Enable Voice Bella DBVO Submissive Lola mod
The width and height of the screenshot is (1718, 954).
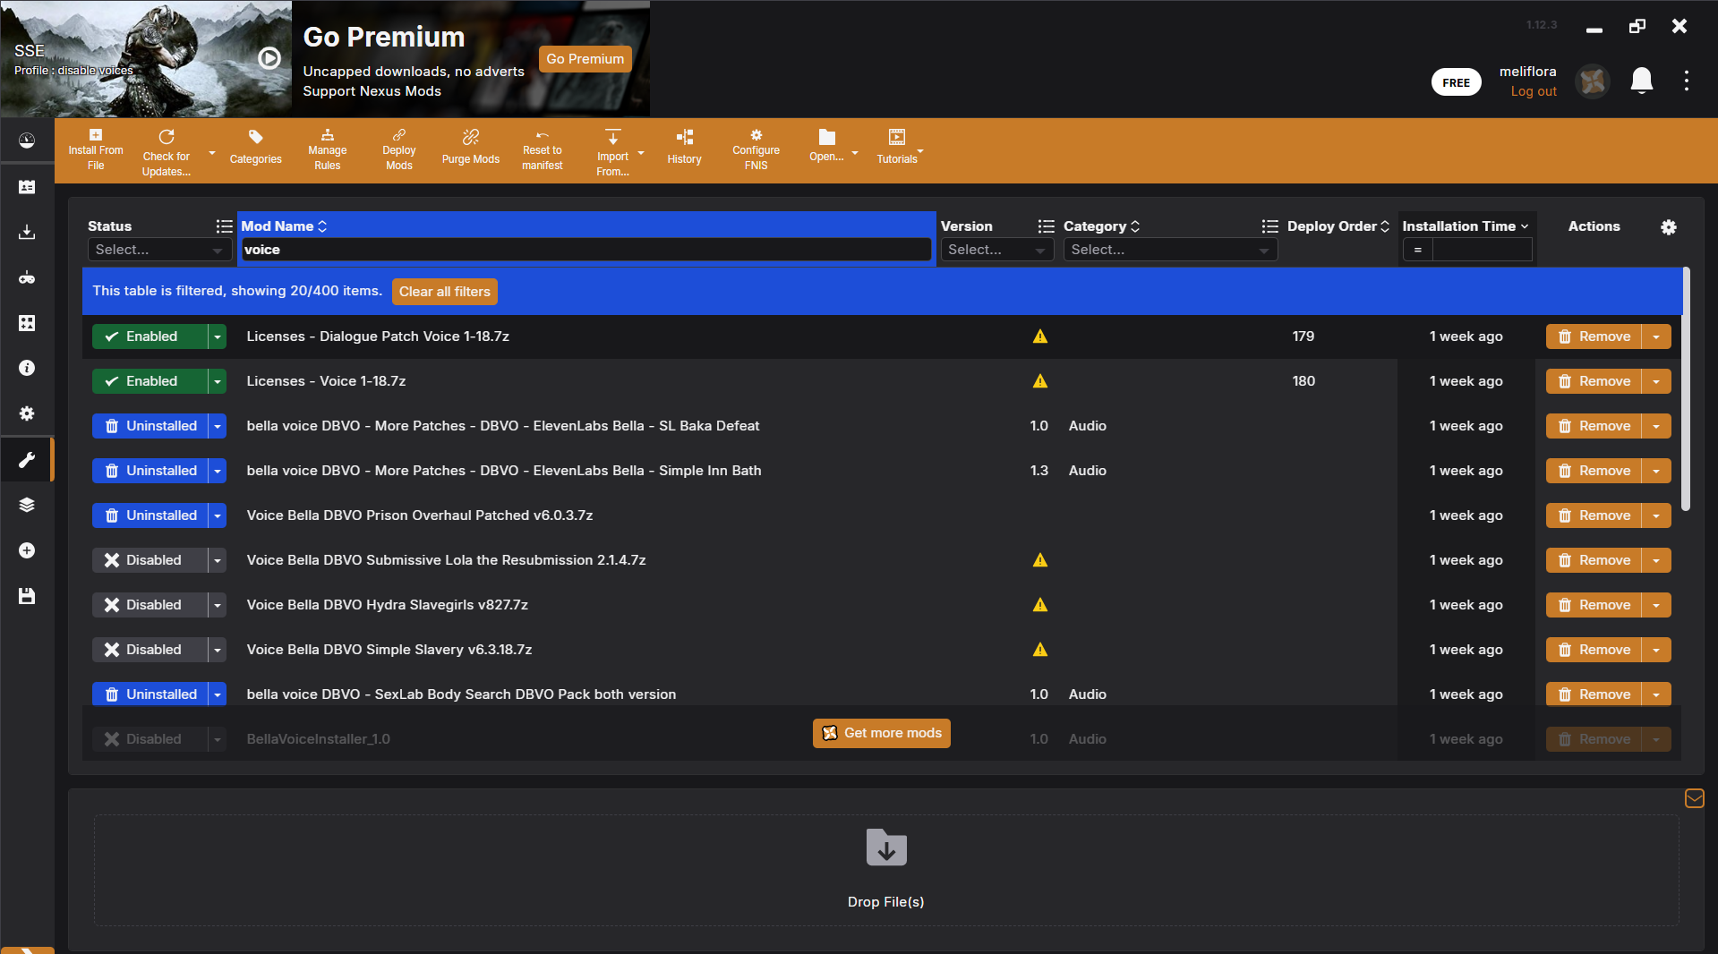coord(150,560)
